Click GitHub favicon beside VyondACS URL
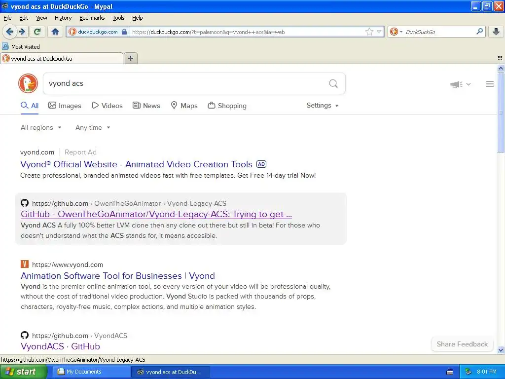The height and width of the screenshot is (379, 505). coord(25,335)
